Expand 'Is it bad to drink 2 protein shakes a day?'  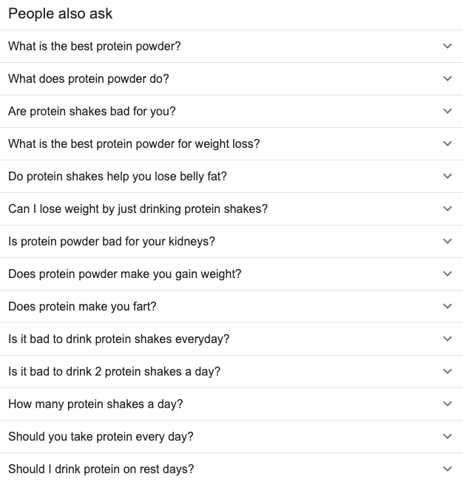tap(447, 371)
